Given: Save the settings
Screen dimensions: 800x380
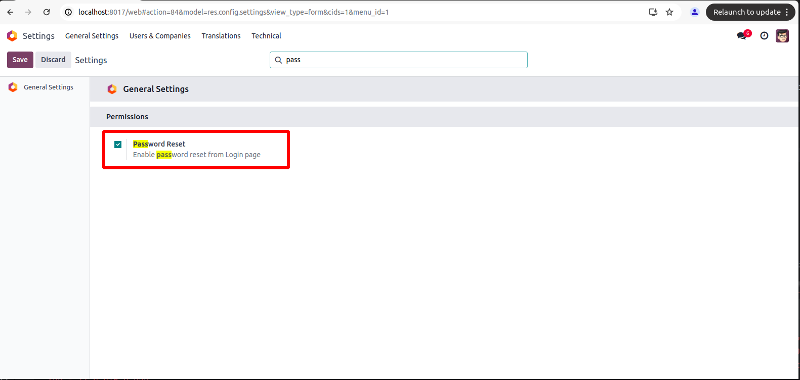Looking at the screenshot, I should (20, 60).
